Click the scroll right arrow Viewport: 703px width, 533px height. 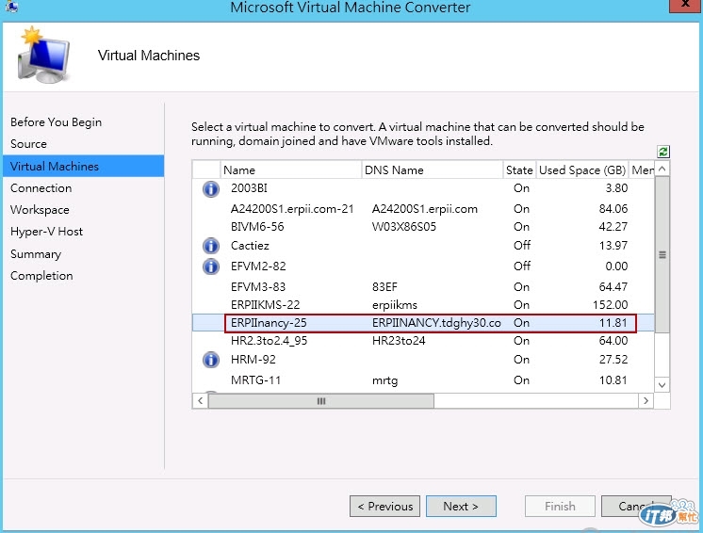coord(646,401)
